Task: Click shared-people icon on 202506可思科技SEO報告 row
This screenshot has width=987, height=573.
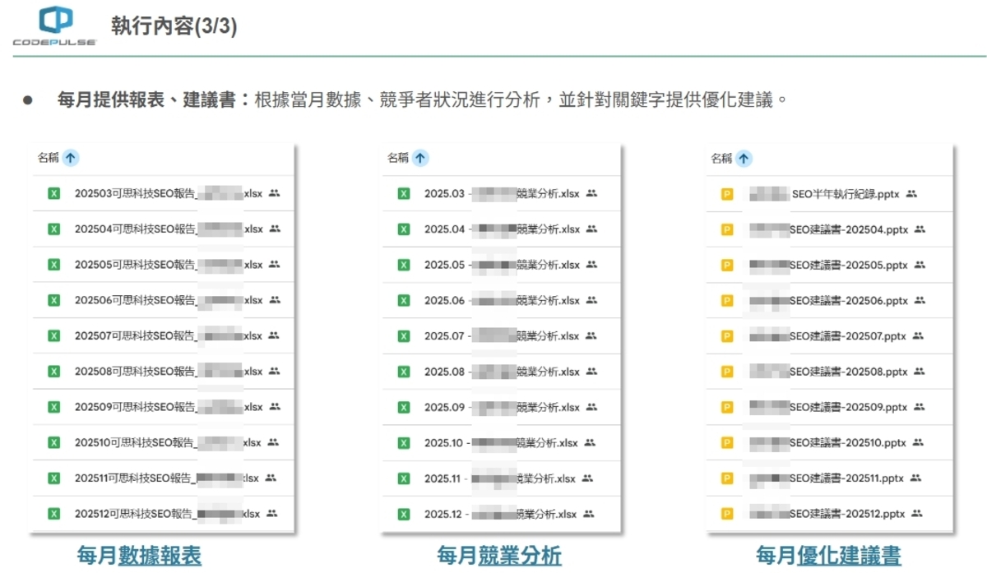Action: pos(274,300)
